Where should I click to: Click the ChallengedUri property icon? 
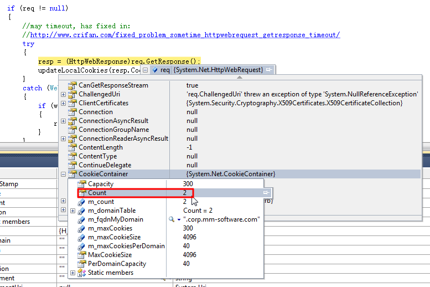point(72,94)
